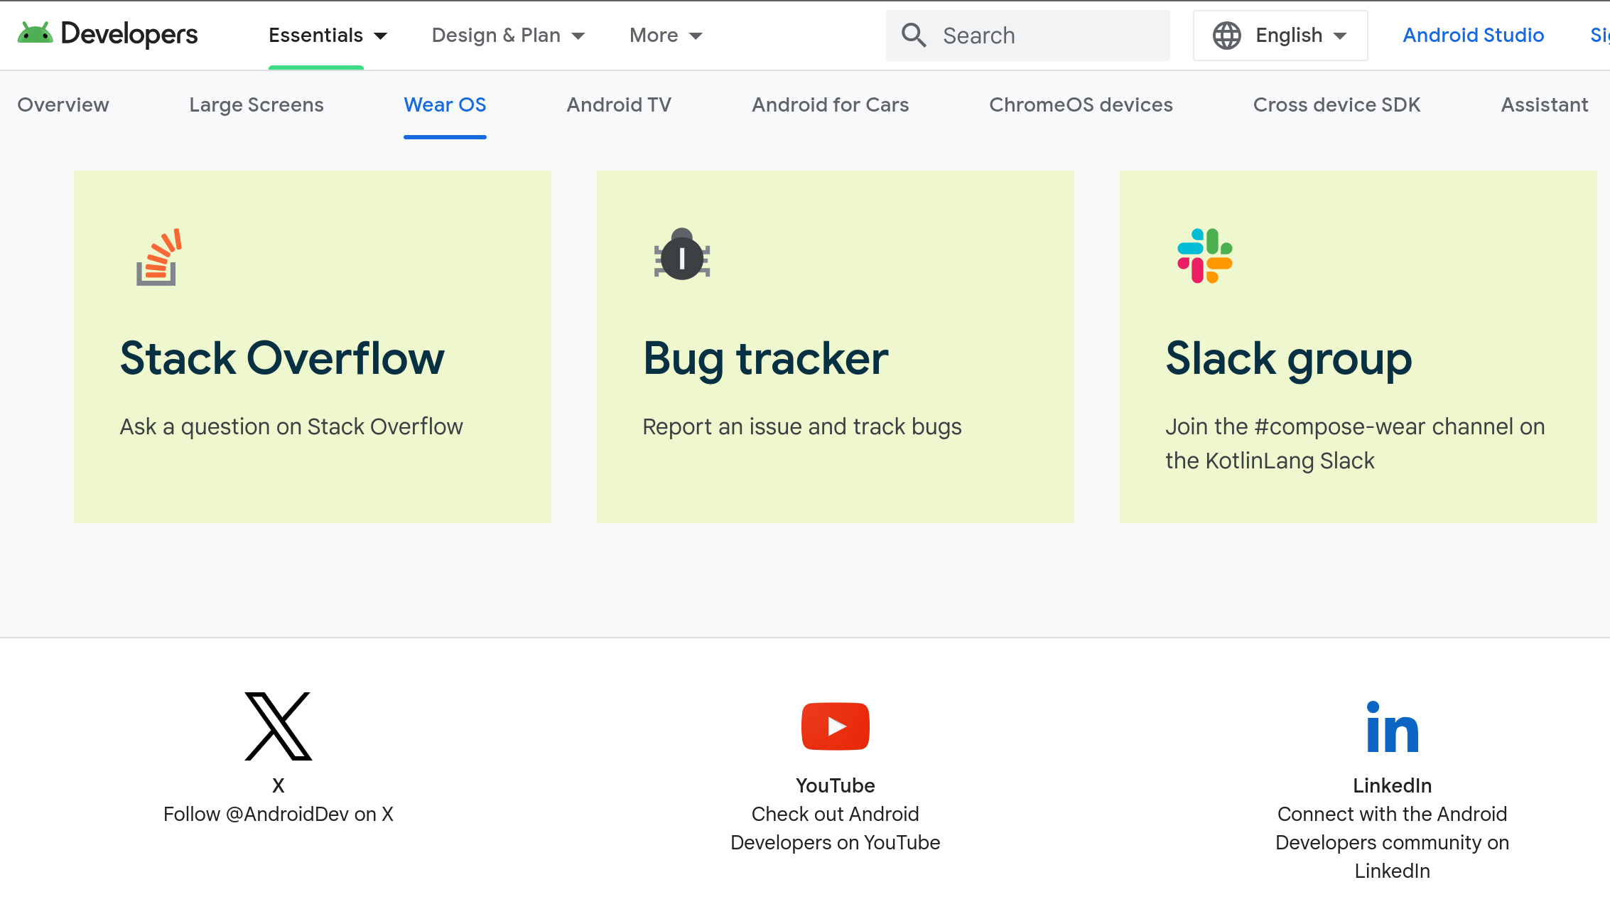Image resolution: width=1610 pixels, height=924 pixels.
Task: Click the X label under the logo
Action: (279, 785)
